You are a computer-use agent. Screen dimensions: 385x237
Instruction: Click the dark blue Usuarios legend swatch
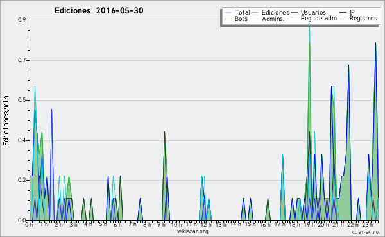click(x=294, y=12)
